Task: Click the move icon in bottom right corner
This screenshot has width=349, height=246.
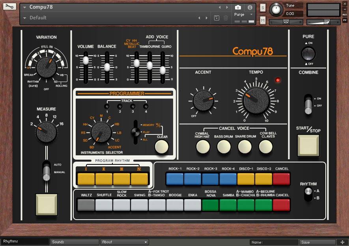Action: (342, 242)
